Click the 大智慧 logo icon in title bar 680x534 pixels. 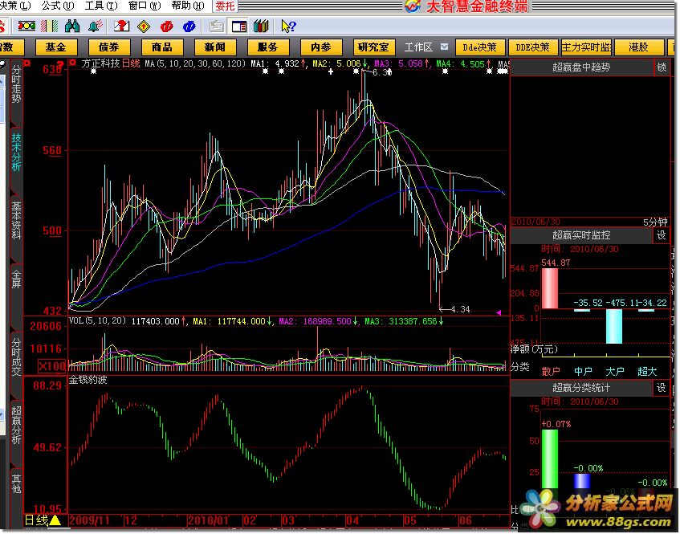tap(413, 6)
